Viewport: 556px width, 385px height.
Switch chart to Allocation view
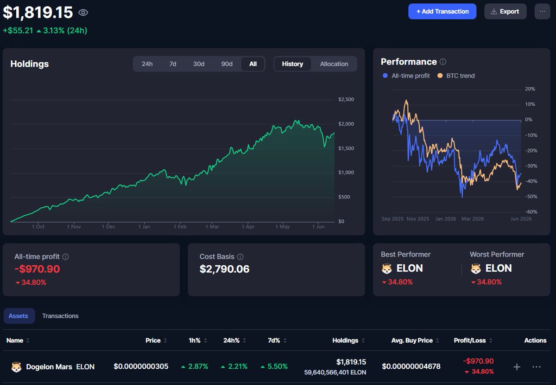point(334,64)
